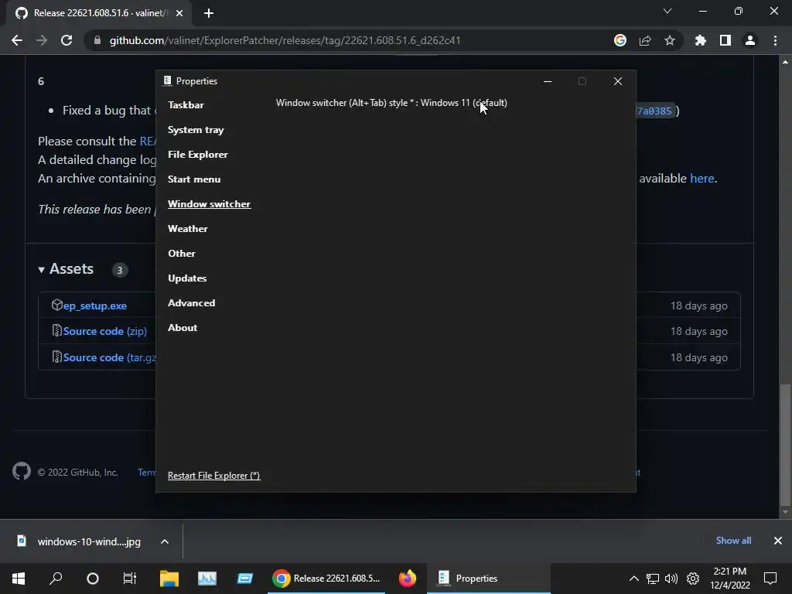Viewport: 792px width, 594px height.
Task: Go back in Chrome
Action: pyautogui.click(x=17, y=40)
